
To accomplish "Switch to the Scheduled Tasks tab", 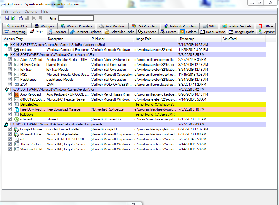I will (120, 32).
